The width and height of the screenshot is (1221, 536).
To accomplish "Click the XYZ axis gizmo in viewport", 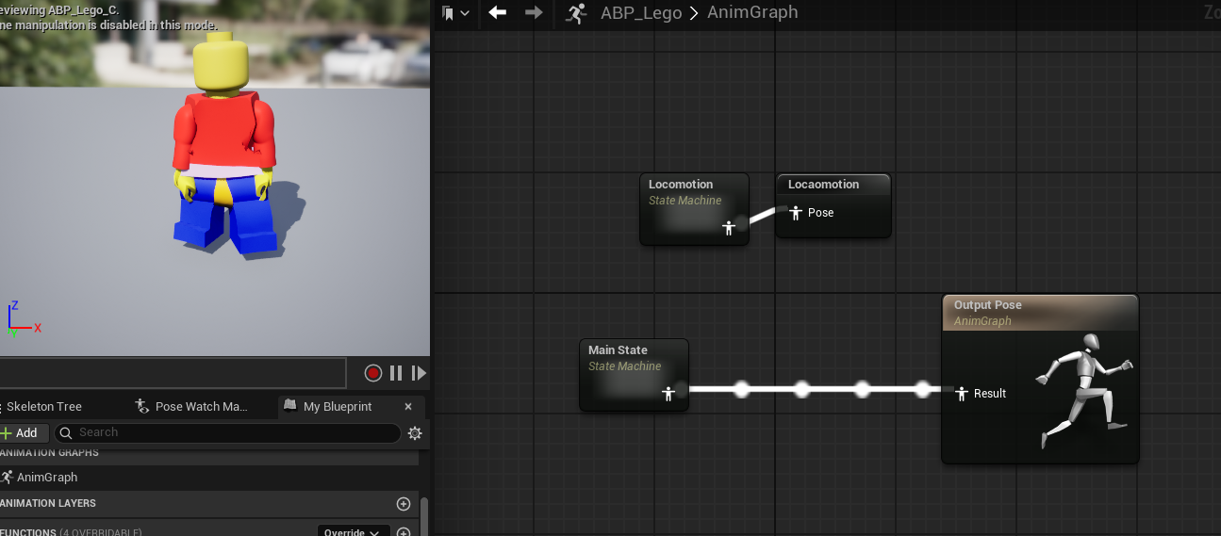I will [23, 319].
